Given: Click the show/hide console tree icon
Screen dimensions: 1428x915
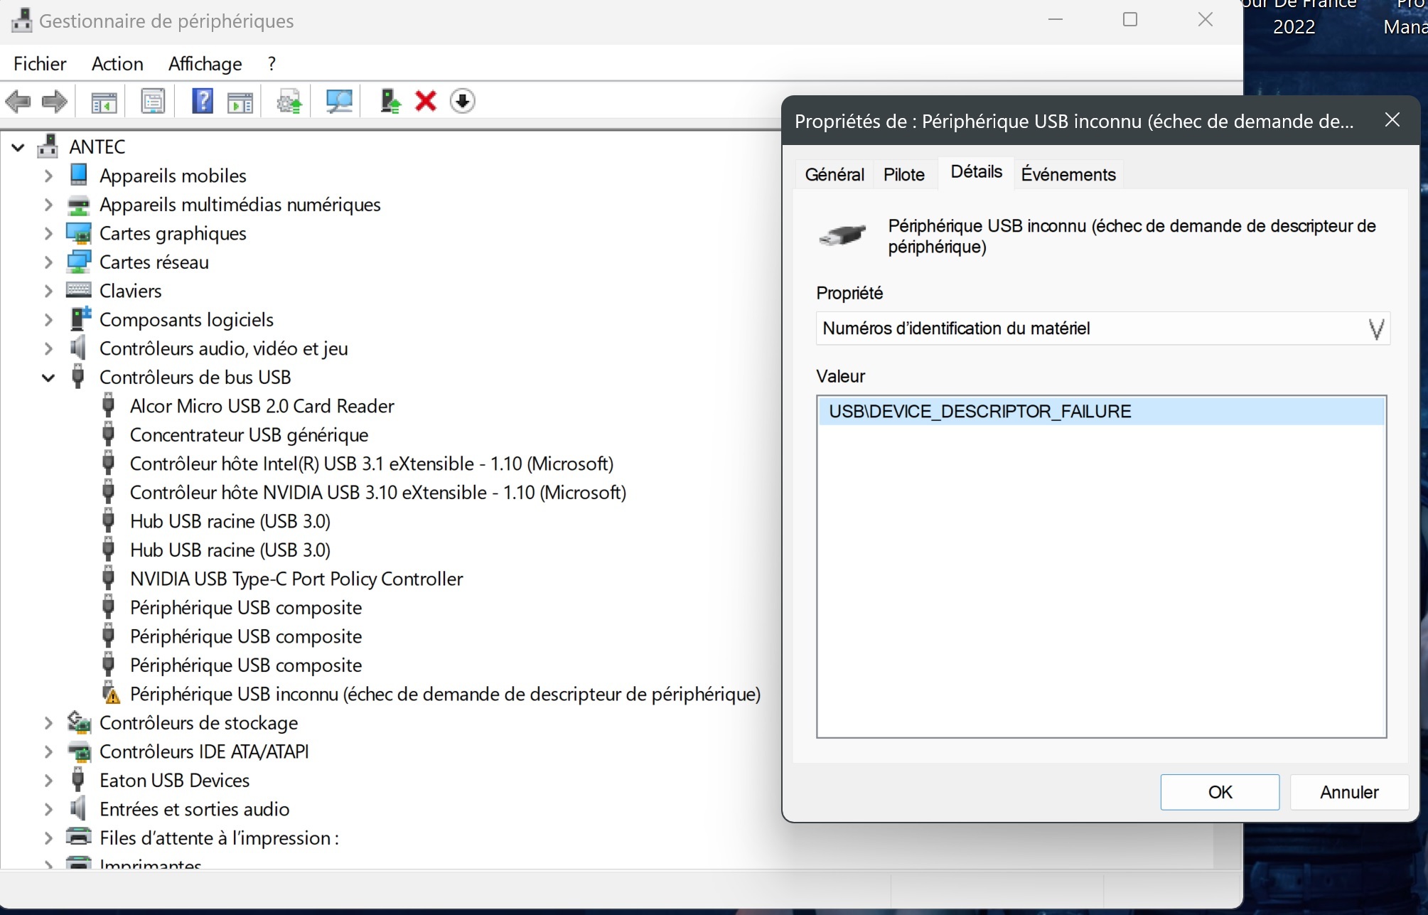Looking at the screenshot, I should tap(104, 101).
